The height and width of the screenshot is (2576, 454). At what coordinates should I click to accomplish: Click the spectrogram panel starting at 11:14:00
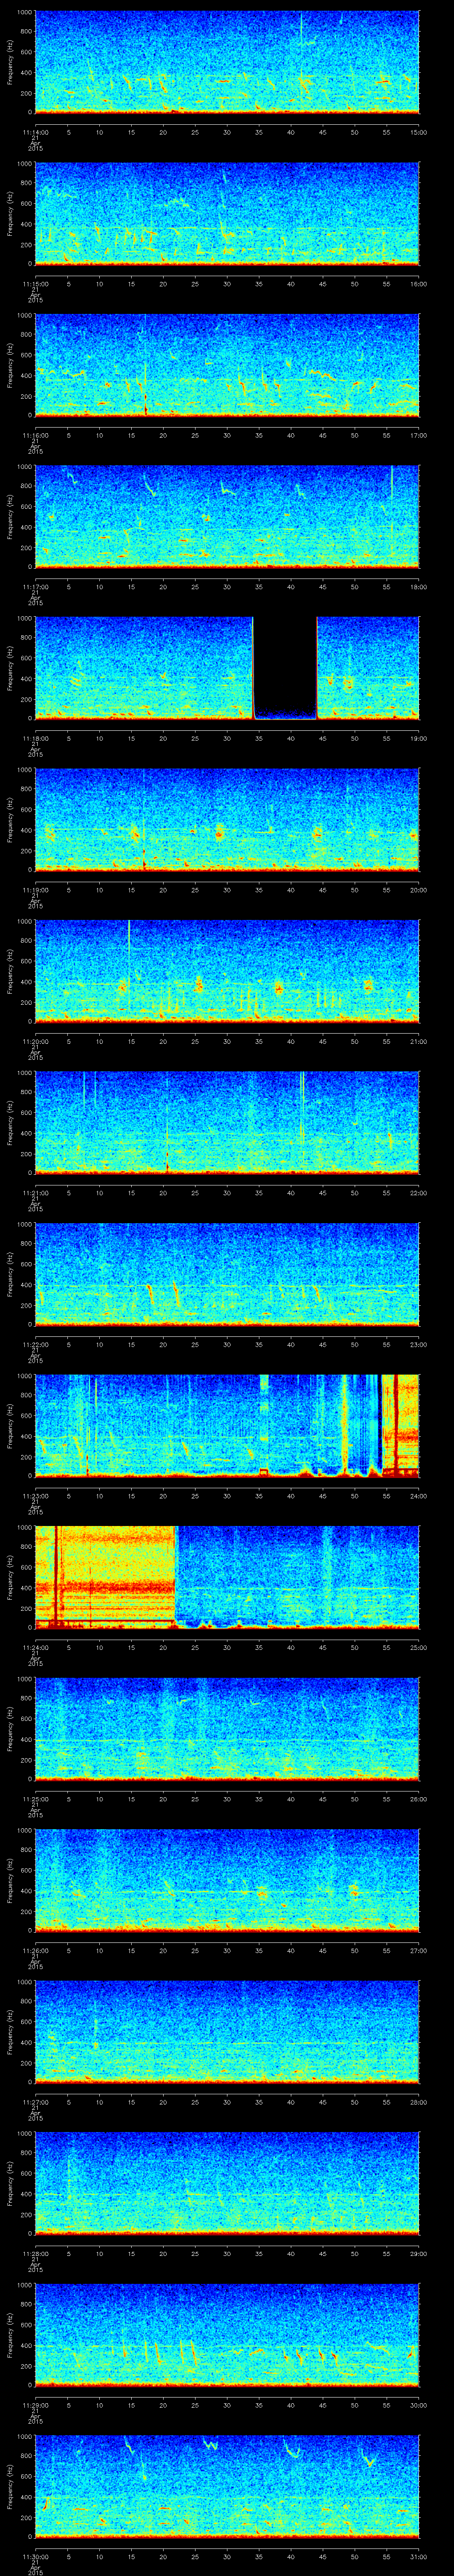pos(227,62)
